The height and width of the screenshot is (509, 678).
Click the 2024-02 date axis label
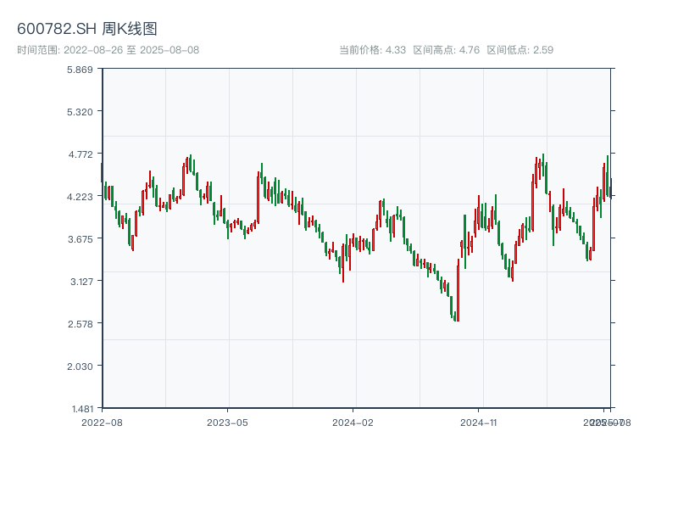(x=353, y=422)
